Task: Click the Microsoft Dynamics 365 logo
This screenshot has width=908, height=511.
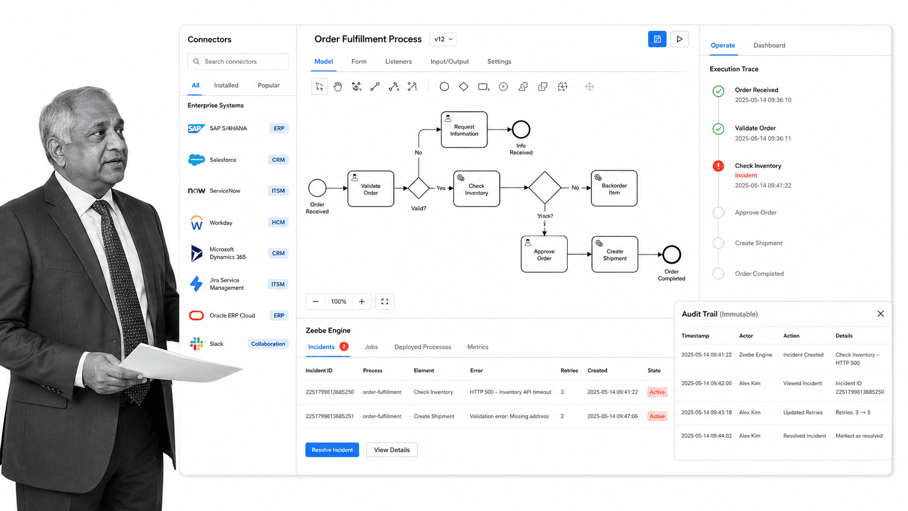Action: pyautogui.click(x=196, y=253)
